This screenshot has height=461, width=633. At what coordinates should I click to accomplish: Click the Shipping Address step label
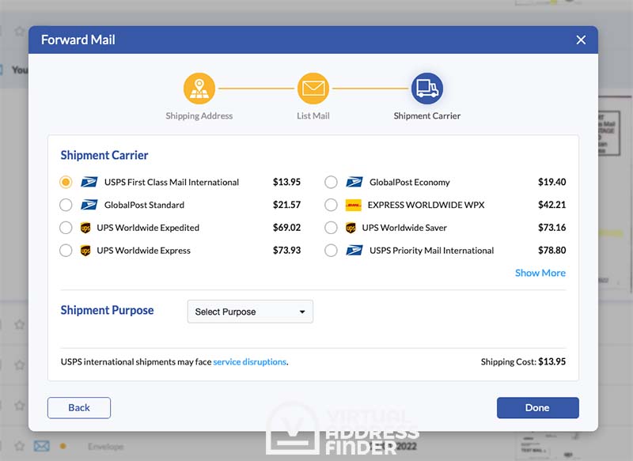point(199,116)
